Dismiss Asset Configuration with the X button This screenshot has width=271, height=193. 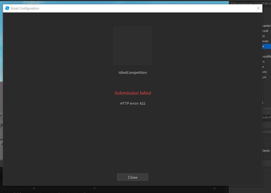258,8
